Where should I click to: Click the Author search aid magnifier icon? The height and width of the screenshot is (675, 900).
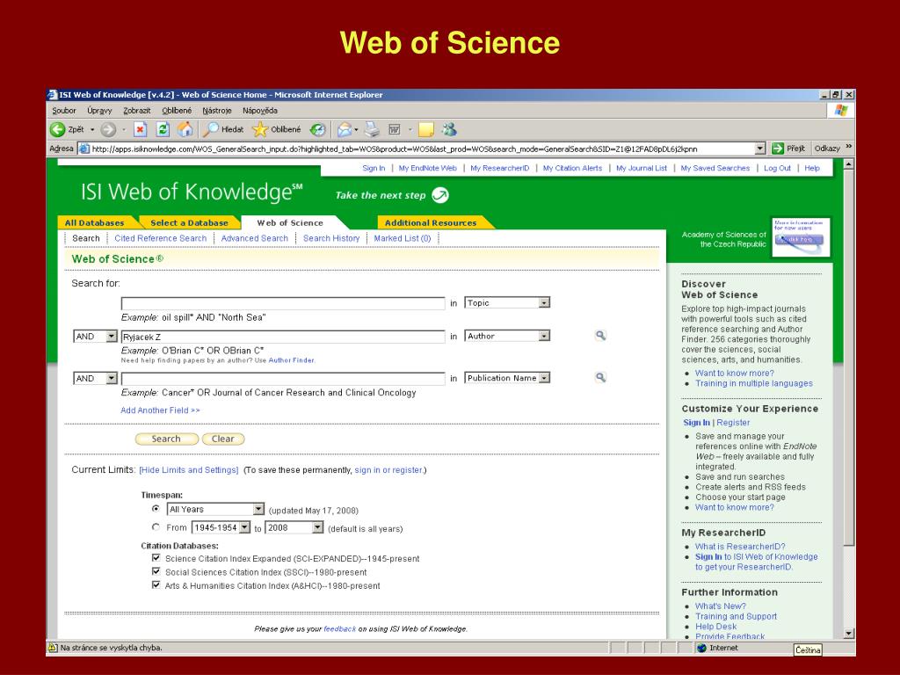pyautogui.click(x=600, y=335)
